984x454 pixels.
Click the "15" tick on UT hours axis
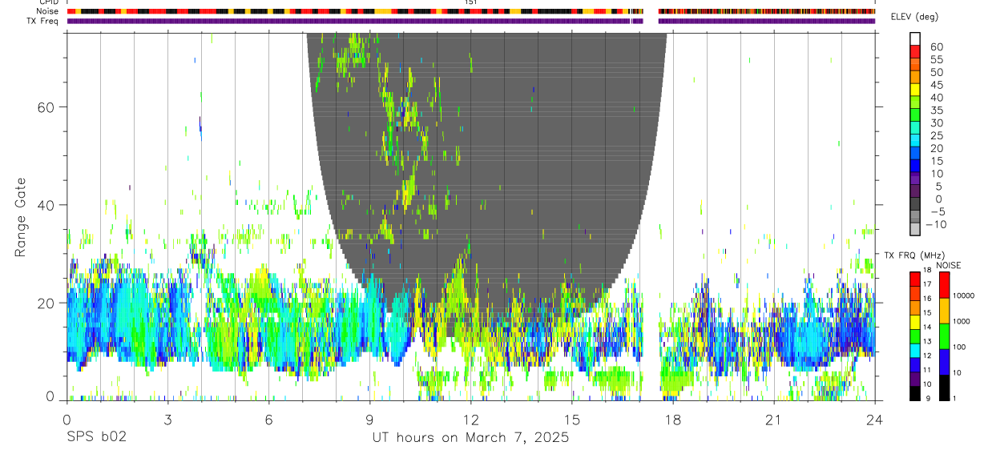[571, 420]
